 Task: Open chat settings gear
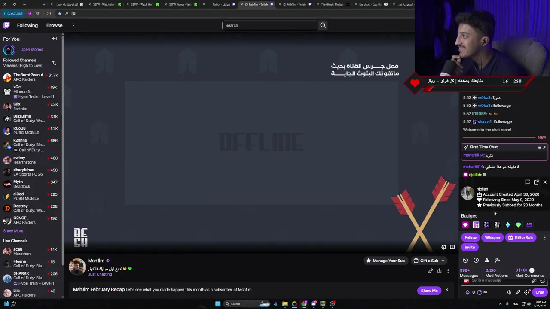[x=527, y=292]
